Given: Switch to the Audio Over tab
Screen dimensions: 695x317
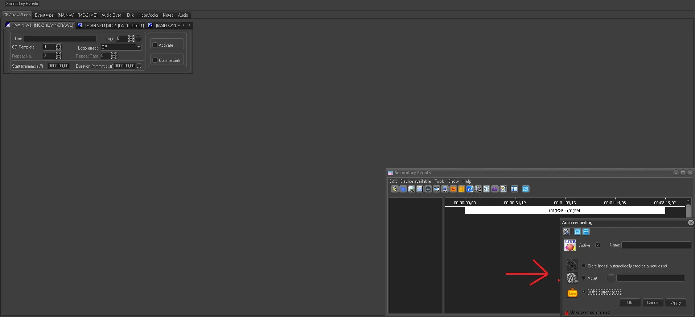Looking at the screenshot, I should [x=111, y=15].
